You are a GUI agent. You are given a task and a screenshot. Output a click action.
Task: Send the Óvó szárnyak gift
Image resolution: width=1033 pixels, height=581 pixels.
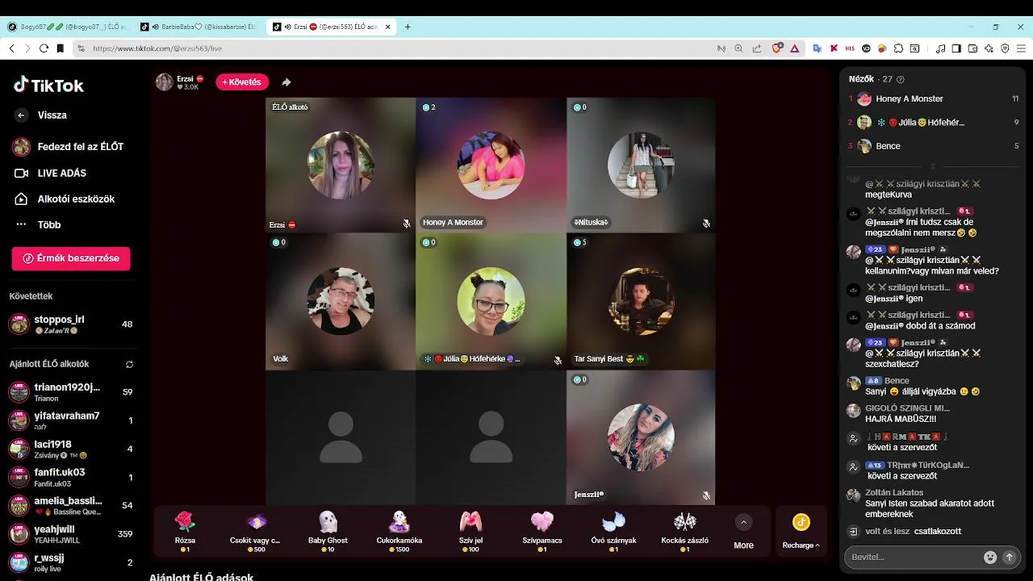tap(613, 531)
